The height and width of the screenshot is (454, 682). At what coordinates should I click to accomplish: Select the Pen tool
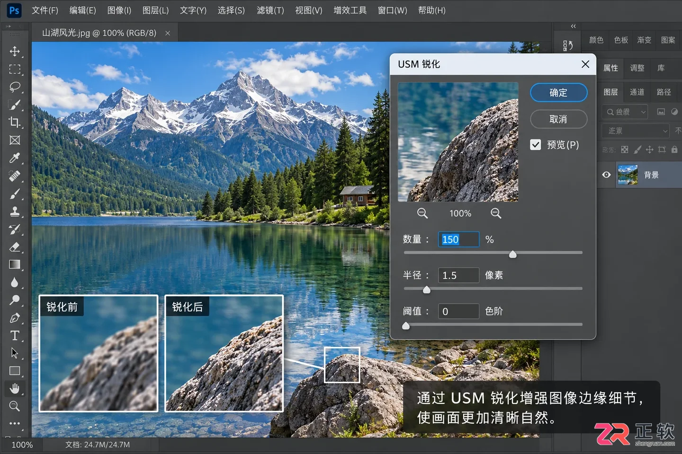pyautogui.click(x=15, y=318)
